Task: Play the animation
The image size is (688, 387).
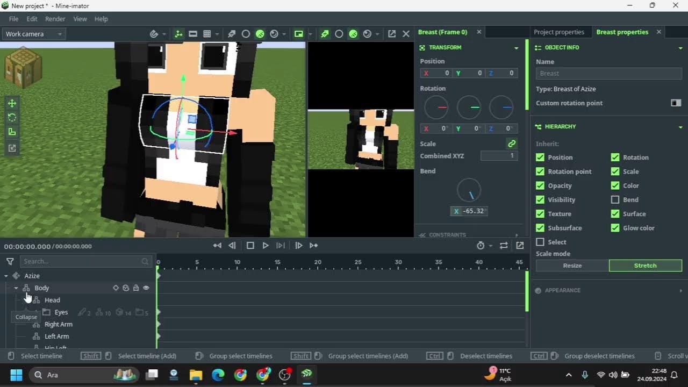Action: coord(266,246)
